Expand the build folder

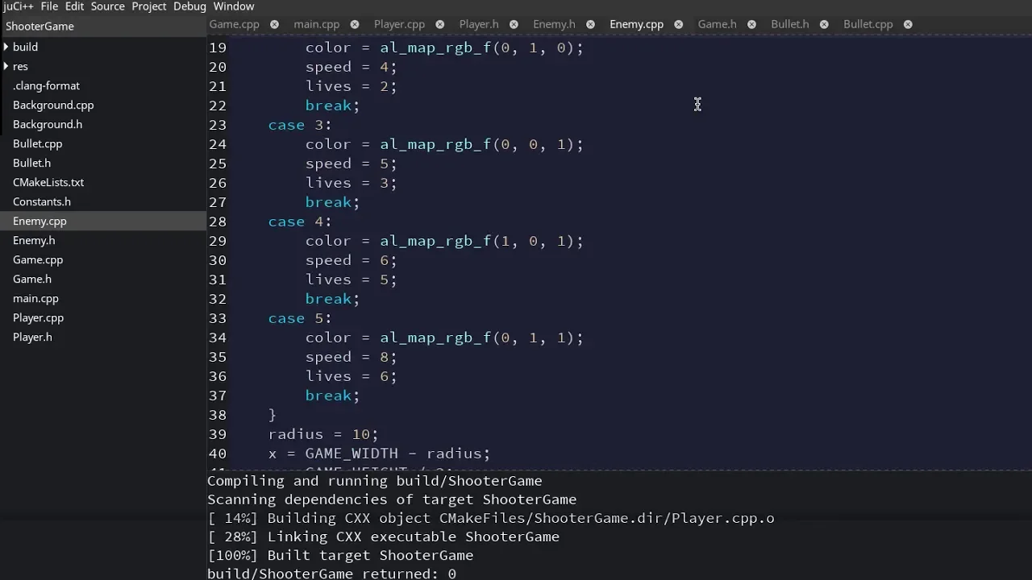[6, 47]
